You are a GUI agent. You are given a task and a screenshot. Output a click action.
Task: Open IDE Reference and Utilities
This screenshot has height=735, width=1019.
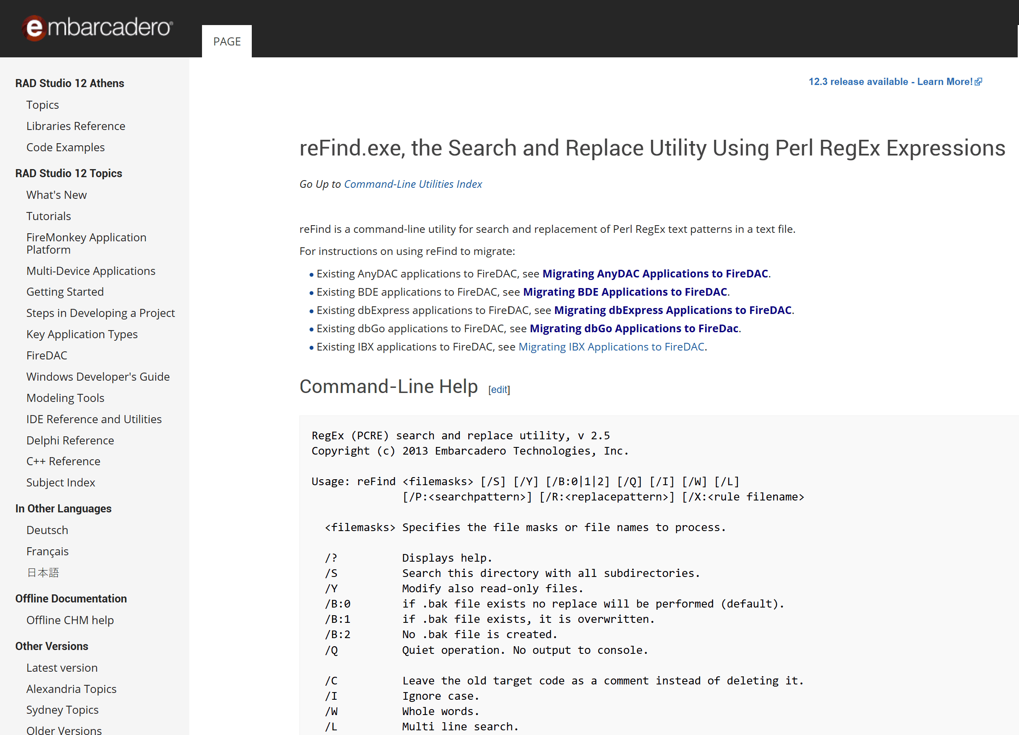point(94,419)
